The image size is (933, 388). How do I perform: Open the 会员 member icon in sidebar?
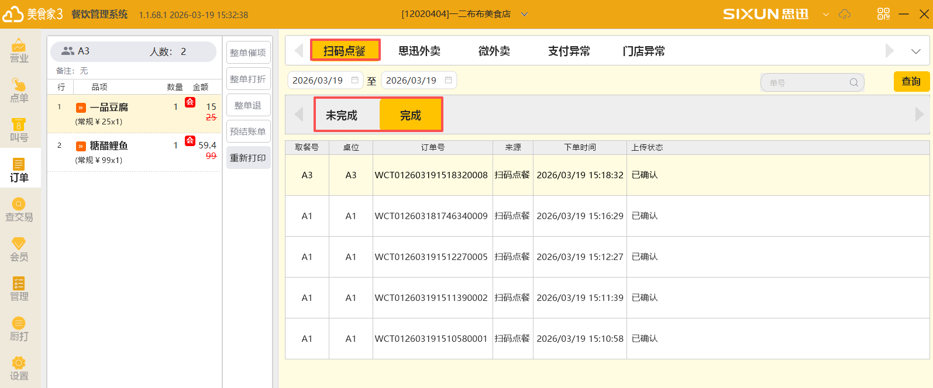(x=19, y=250)
